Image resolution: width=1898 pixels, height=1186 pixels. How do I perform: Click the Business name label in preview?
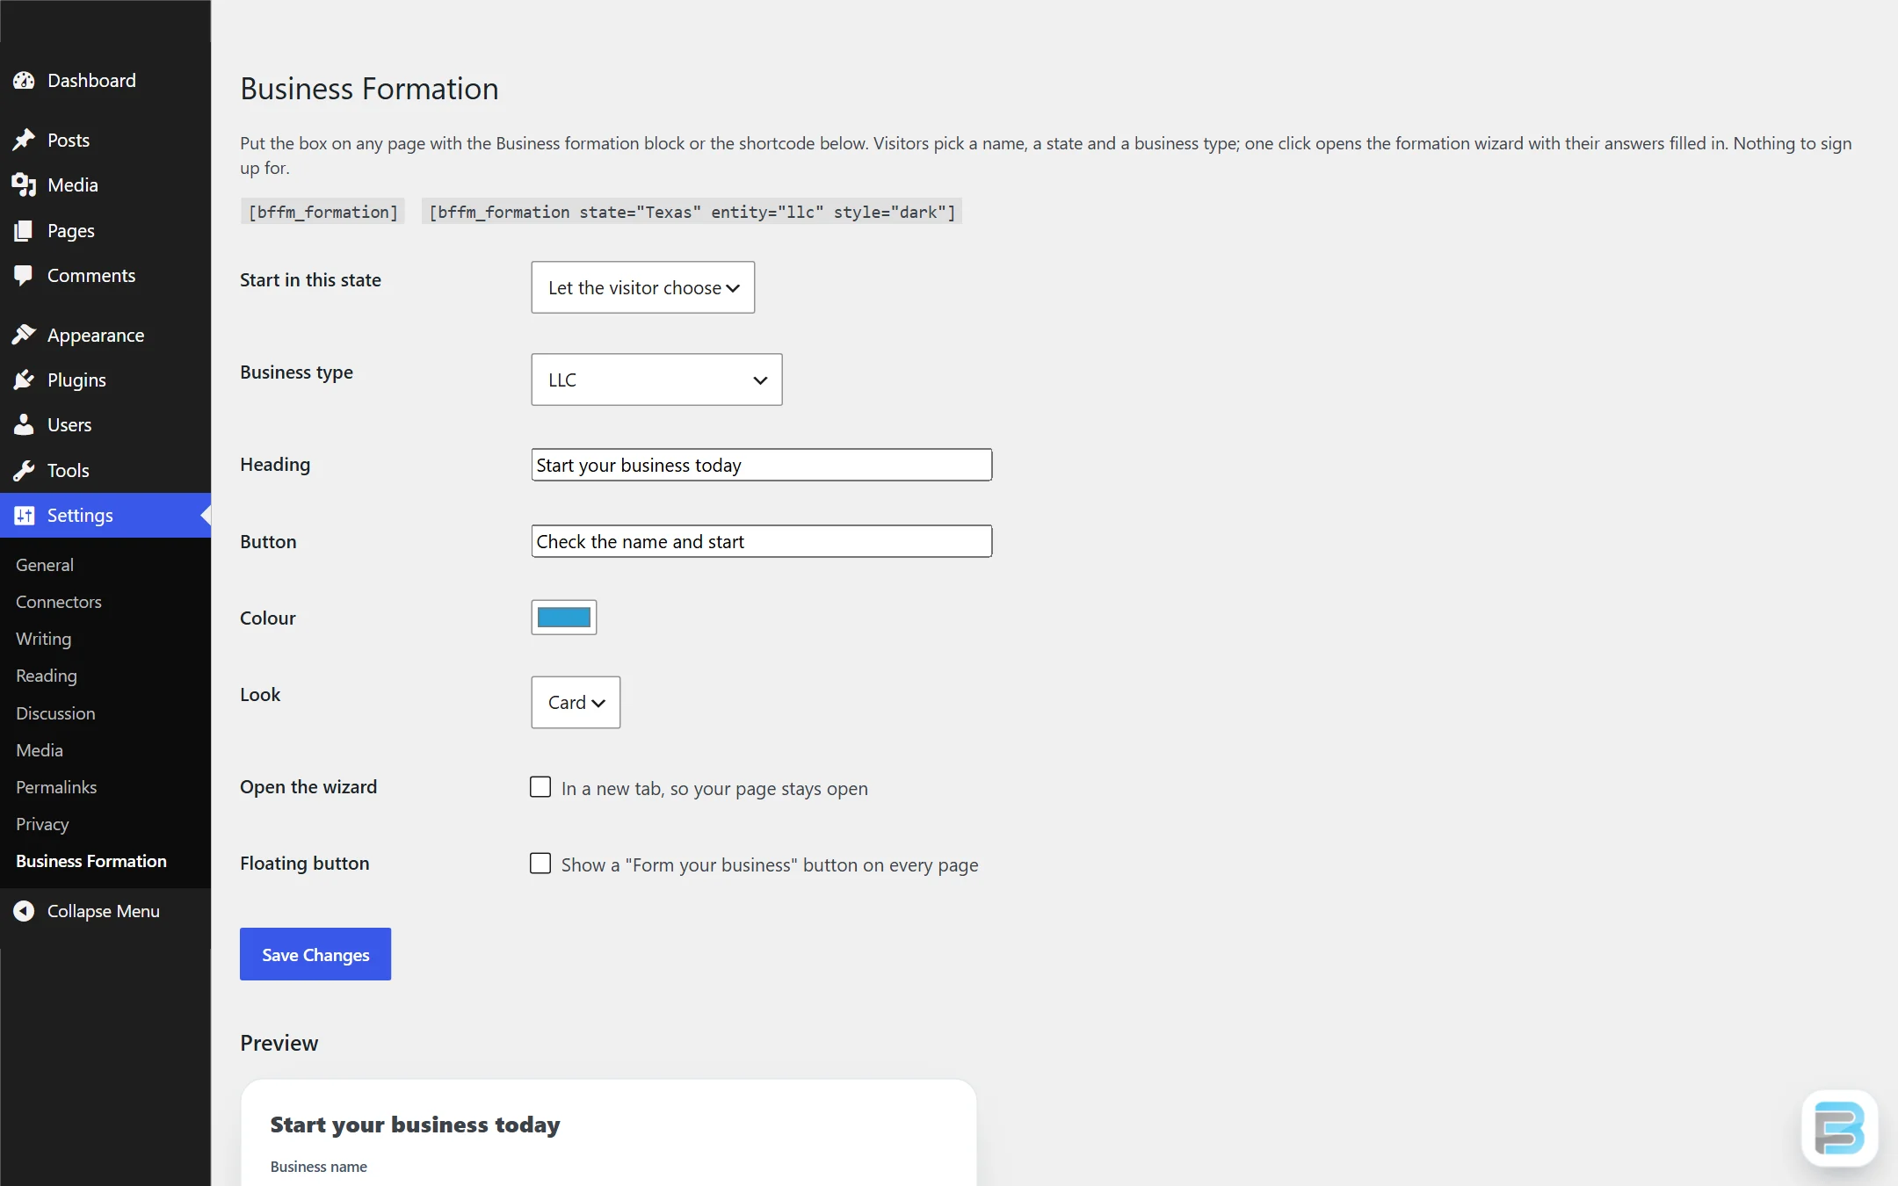319,1167
